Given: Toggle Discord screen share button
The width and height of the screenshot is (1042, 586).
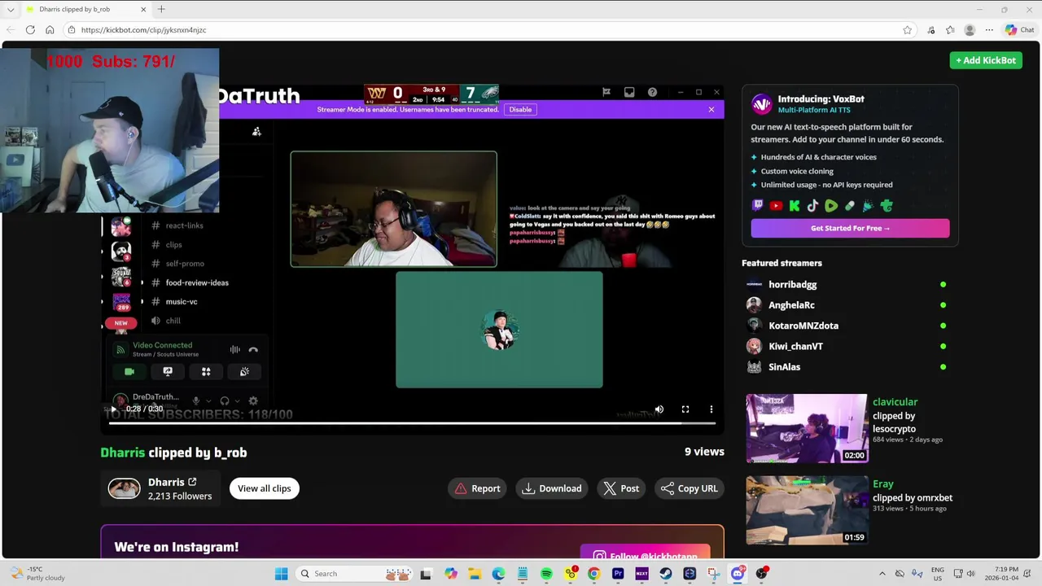Looking at the screenshot, I should [168, 371].
